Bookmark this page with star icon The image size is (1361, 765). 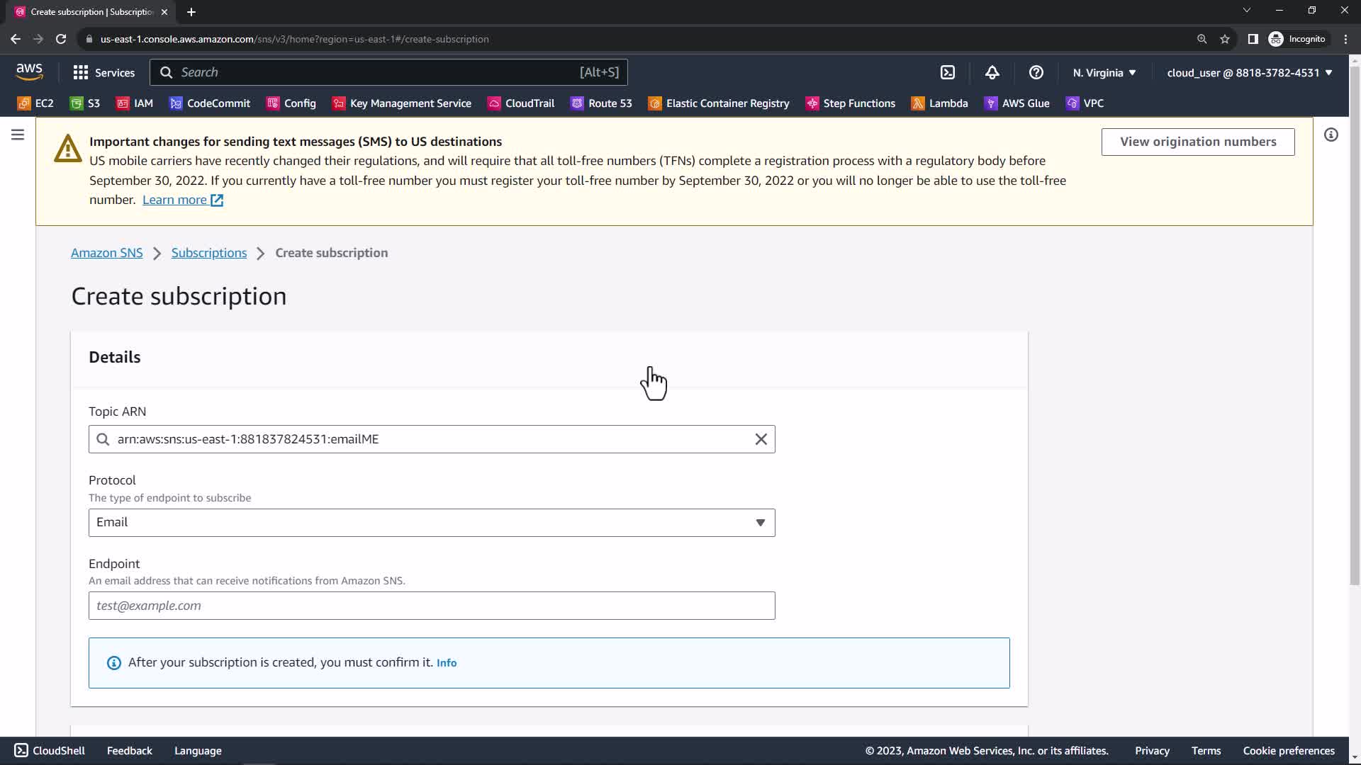pyautogui.click(x=1224, y=39)
